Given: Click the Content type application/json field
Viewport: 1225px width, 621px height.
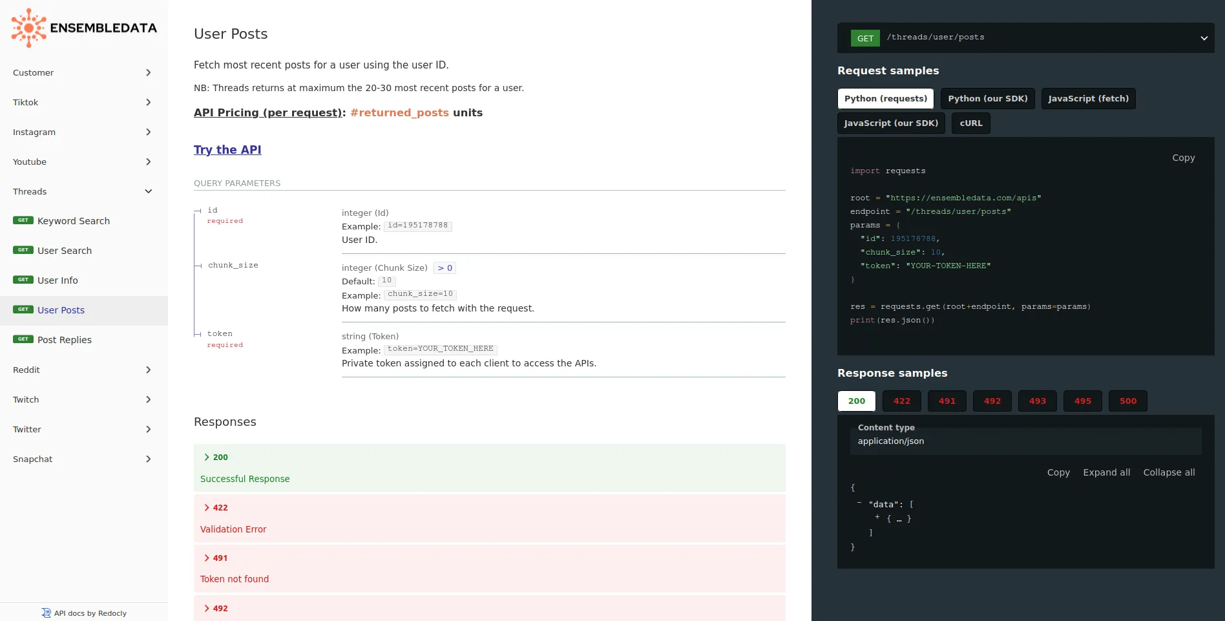Looking at the screenshot, I should point(1026,441).
